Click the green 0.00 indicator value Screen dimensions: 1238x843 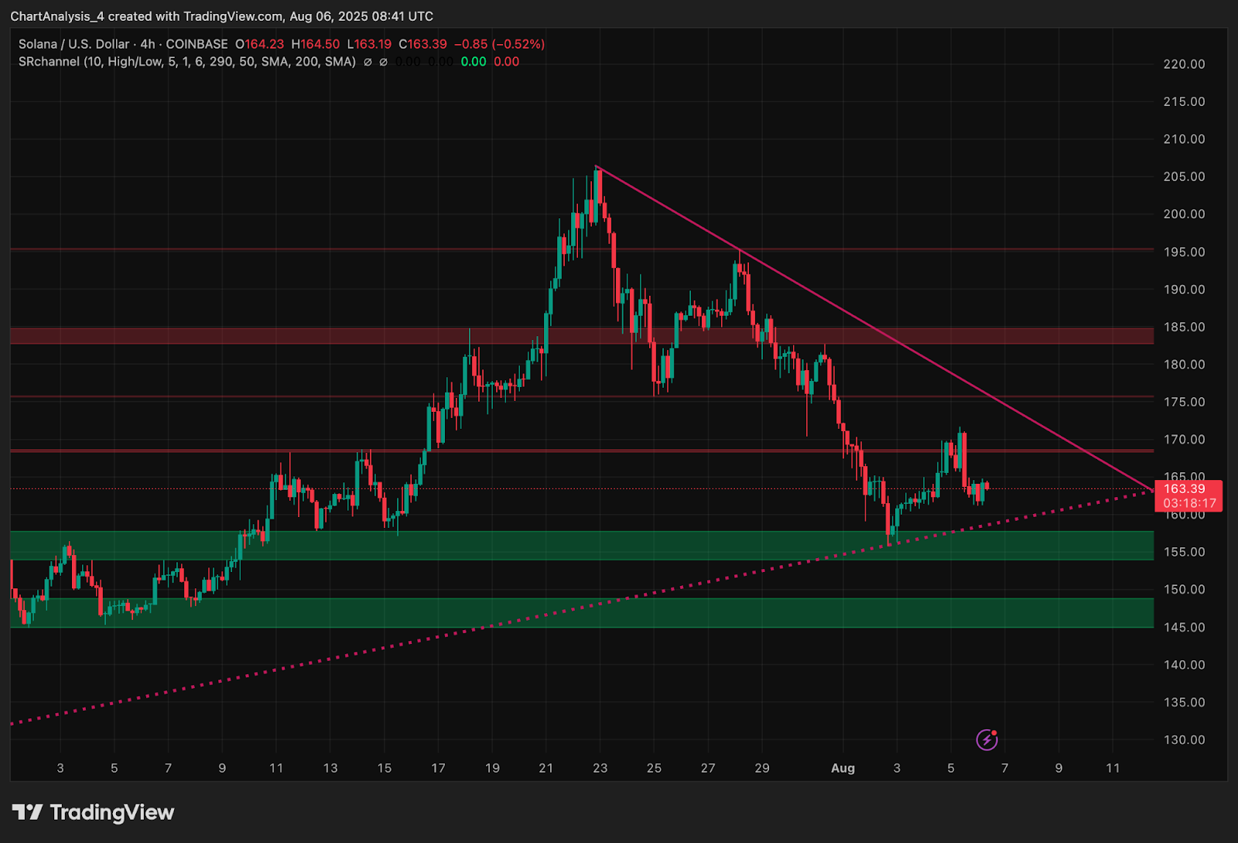coord(474,62)
